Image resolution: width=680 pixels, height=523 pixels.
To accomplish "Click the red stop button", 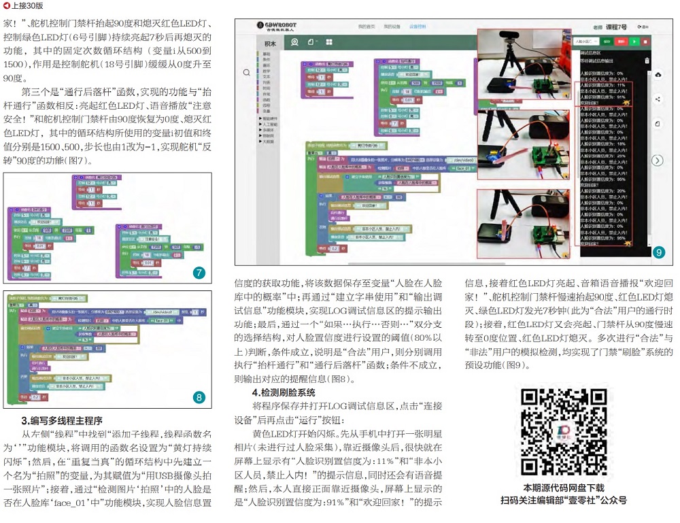I will 645,42.
